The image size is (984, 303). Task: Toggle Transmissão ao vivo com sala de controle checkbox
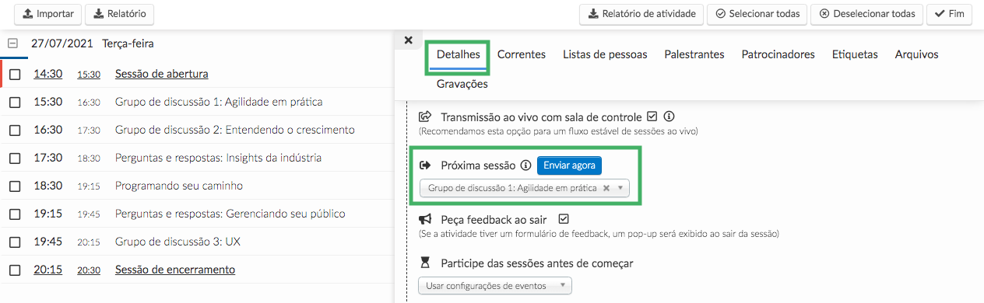click(652, 117)
